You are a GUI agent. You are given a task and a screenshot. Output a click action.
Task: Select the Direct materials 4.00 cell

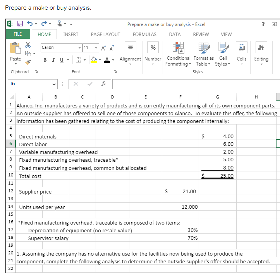(x=218, y=136)
